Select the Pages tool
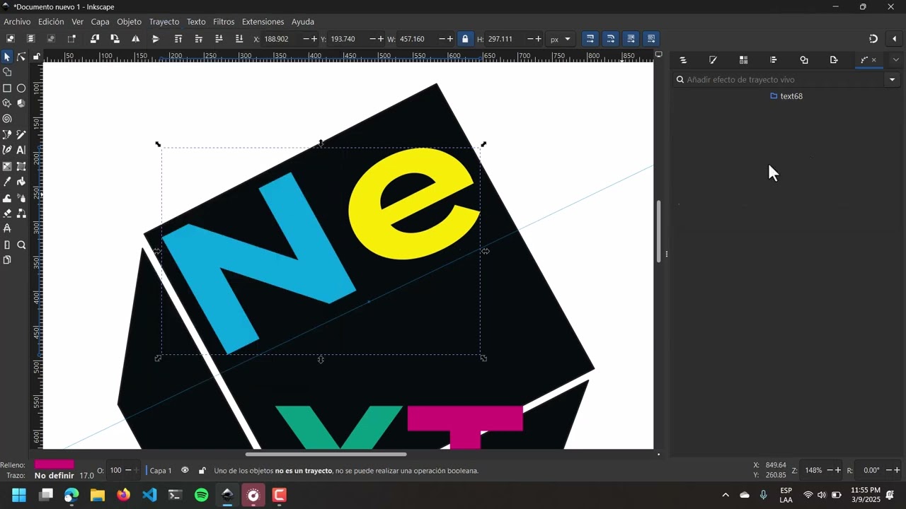The image size is (906, 509). tap(7, 260)
